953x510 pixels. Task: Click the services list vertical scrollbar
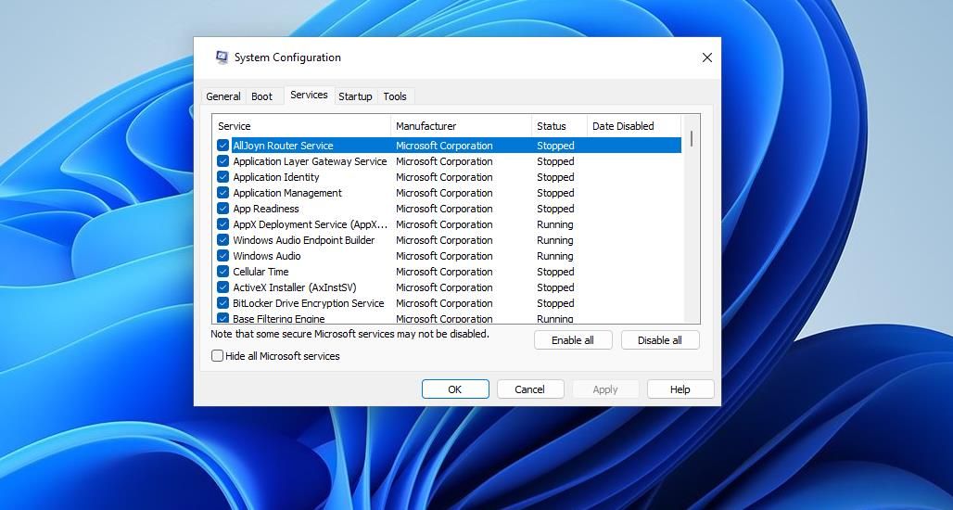point(692,223)
